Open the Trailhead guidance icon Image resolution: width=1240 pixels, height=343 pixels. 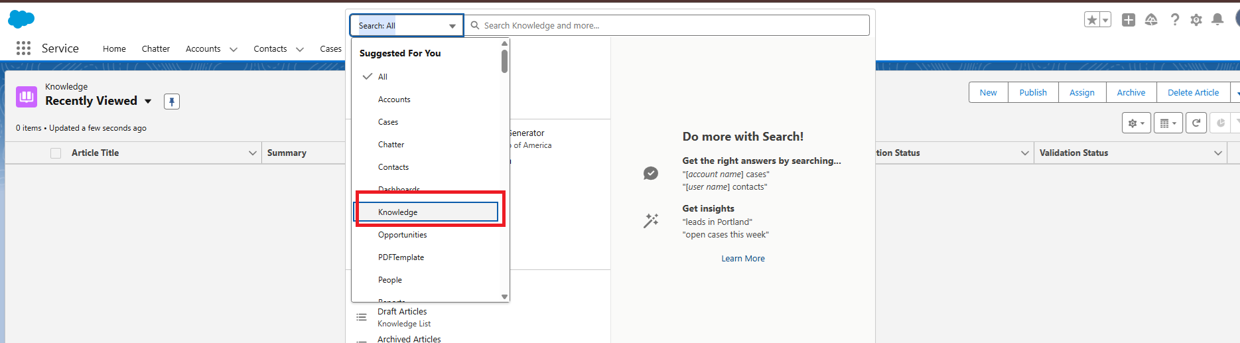click(x=1151, y=20)
